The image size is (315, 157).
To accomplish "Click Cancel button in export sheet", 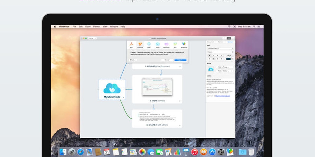I will point(167,60).
